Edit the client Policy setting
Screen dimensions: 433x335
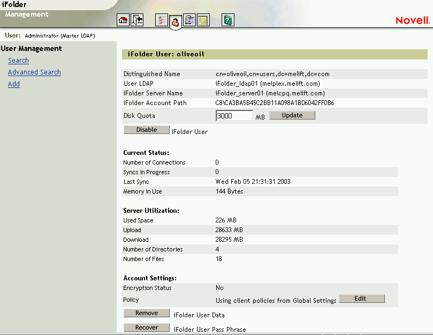(x=362, y=299)
